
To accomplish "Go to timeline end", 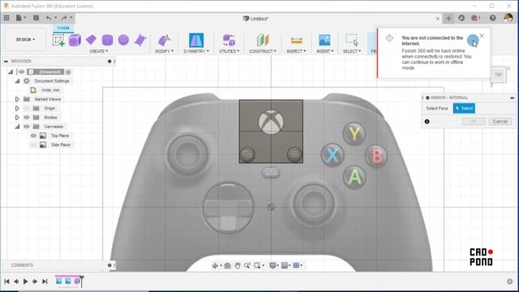I will [45, 281].
